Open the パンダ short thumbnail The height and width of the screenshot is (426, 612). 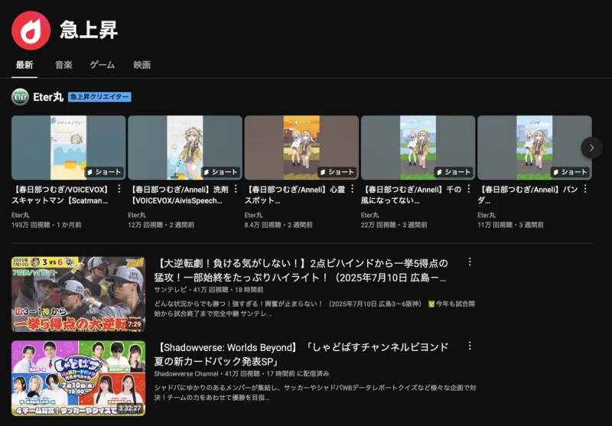(534, 148)
